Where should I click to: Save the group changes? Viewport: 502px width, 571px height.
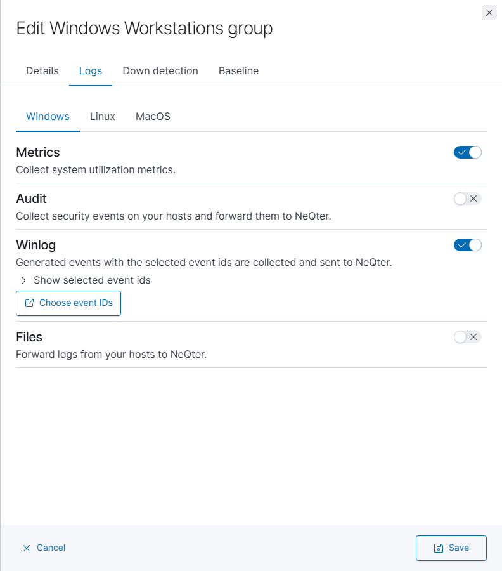coord(451,548)
